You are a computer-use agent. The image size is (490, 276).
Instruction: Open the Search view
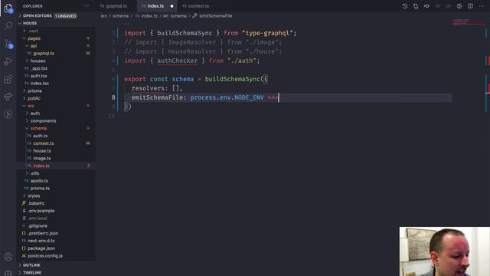point(8,25)
